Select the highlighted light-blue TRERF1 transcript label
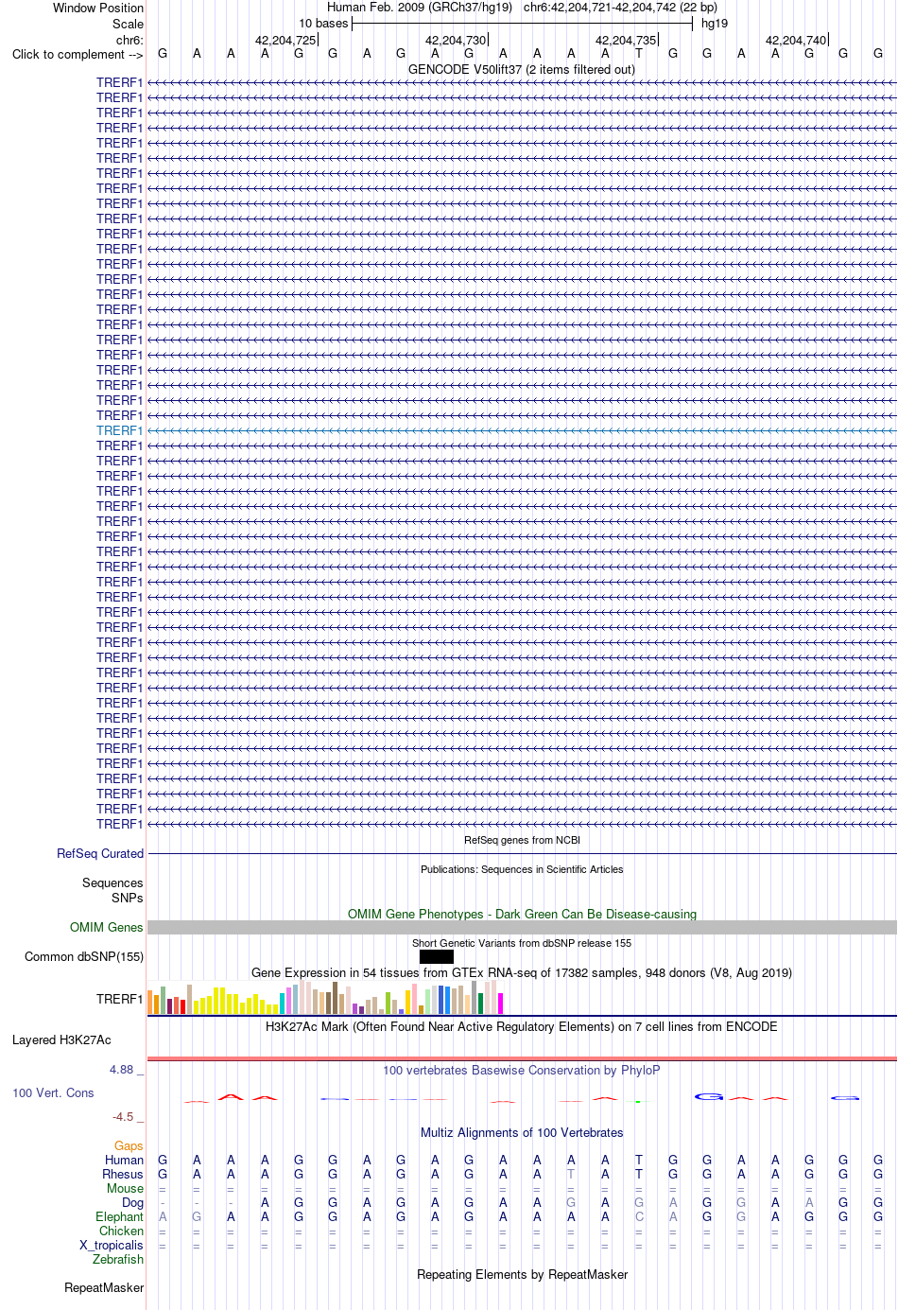Screen dimensions: 898x1310 pyautogui.click(x=119, y=431)
